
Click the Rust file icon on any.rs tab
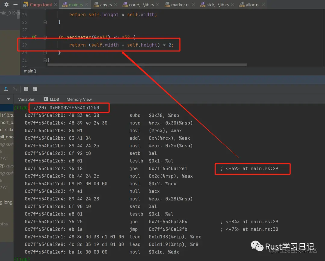(x=96, y=5)
